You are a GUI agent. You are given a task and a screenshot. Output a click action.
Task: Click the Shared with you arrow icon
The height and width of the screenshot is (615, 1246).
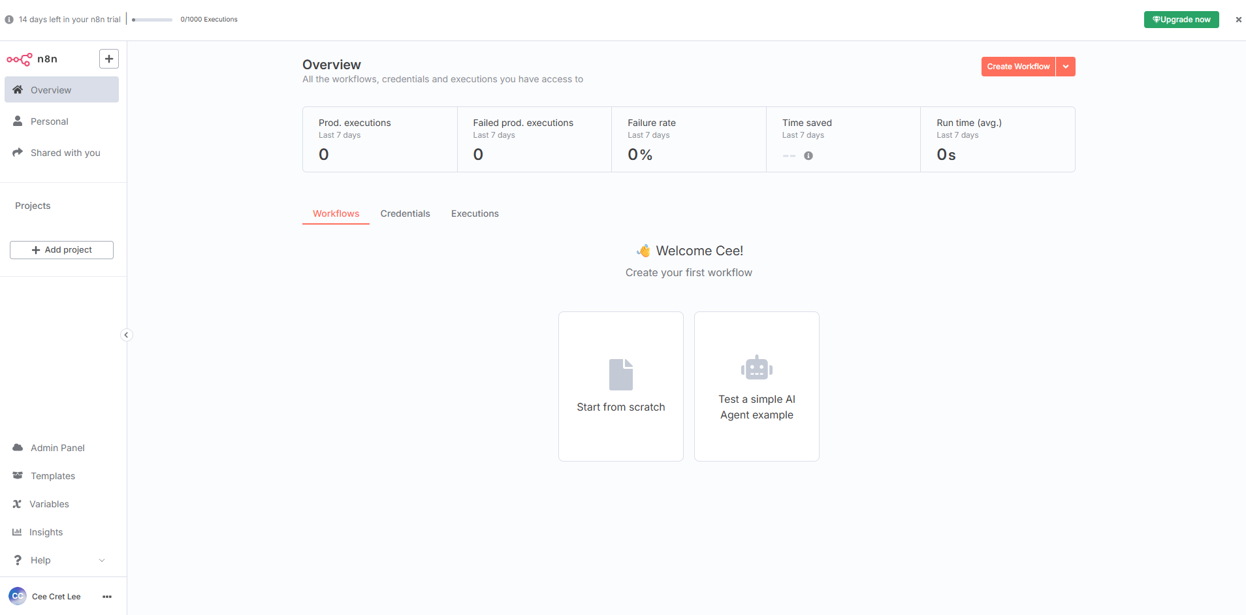pos(18,152)
